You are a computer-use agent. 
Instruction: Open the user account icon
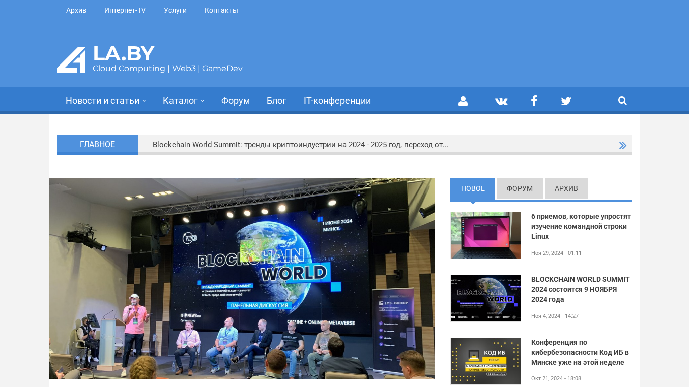463,101
